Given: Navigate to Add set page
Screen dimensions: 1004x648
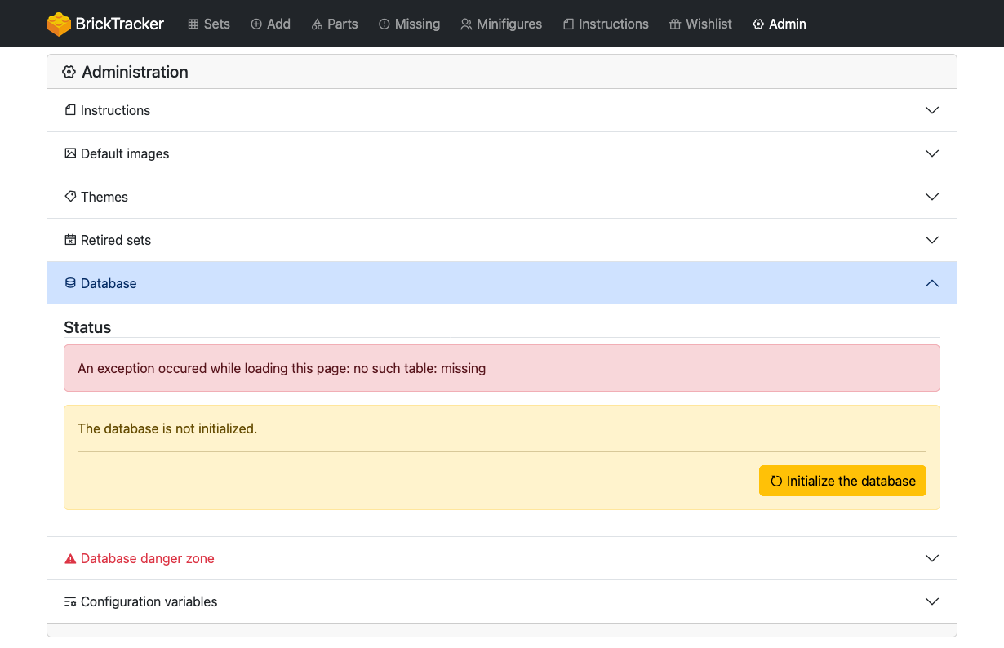Looking at the screenshot, I should coord(270,24).
